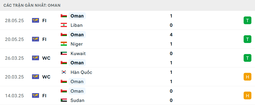Click the Kuwait flag icon

pyautogui.click(x=64, y=53)
